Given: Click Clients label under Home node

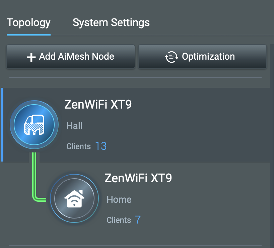Looking at the screenshot, I should [x=119, y=220].
